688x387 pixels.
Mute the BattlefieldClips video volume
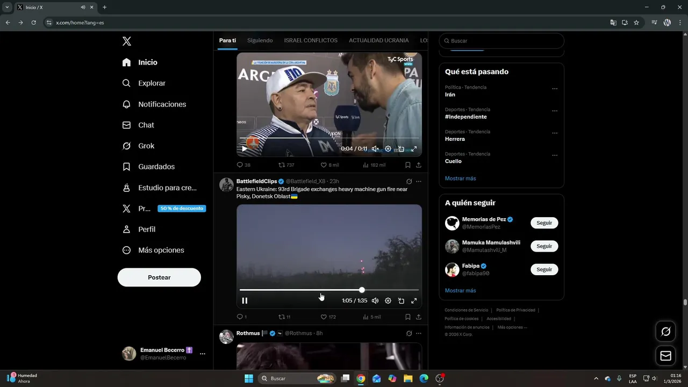point(375,301)
